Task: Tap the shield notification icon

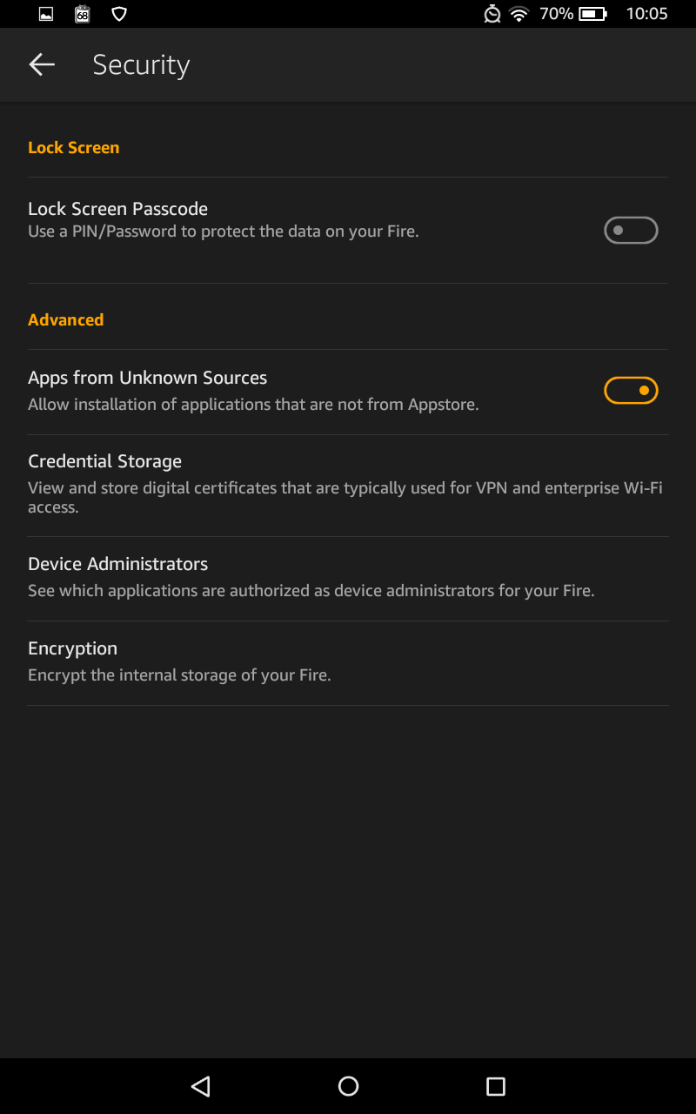Action: pyautogui.click(x=119, y=14)
